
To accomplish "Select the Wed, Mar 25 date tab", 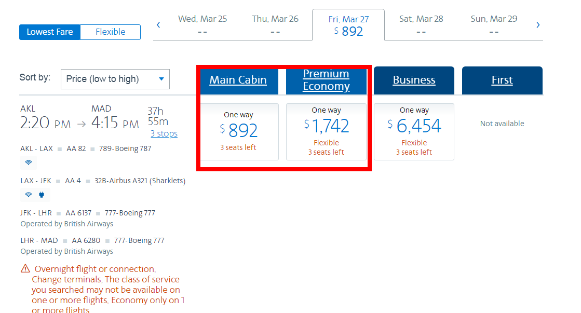I will (202, 25).
